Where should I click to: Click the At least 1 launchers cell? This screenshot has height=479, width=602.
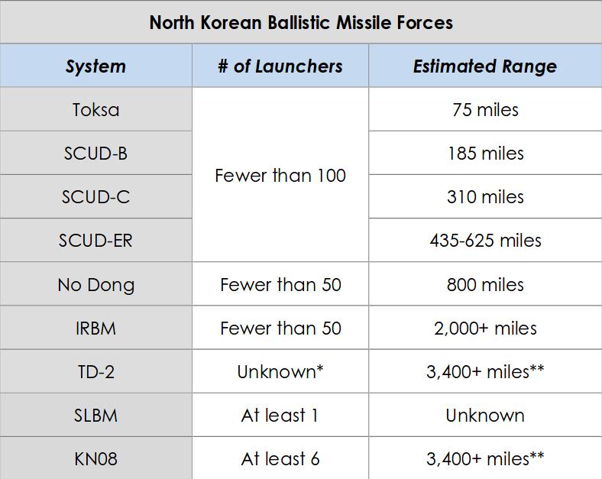pos(280,416)
